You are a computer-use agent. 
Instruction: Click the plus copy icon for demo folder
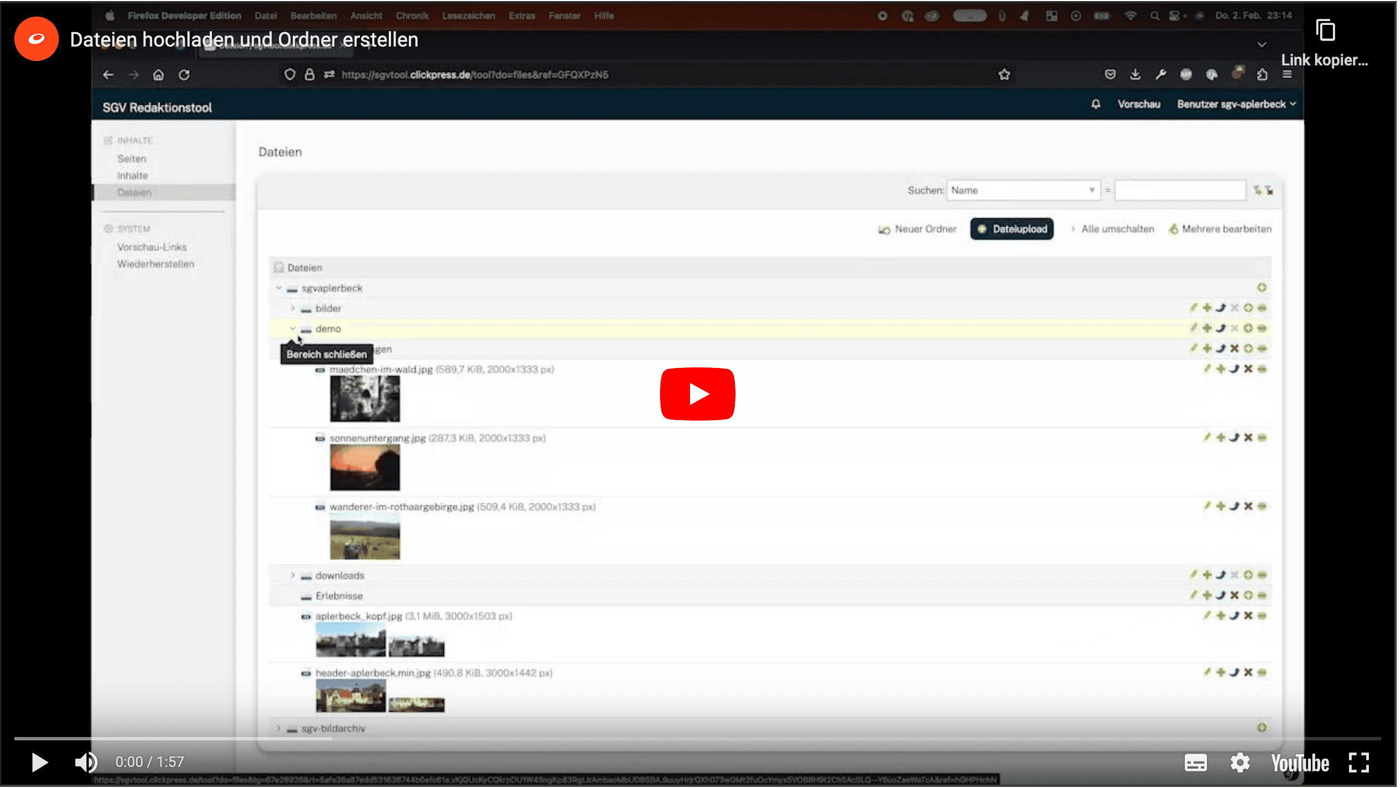[x=1207, y=329]
